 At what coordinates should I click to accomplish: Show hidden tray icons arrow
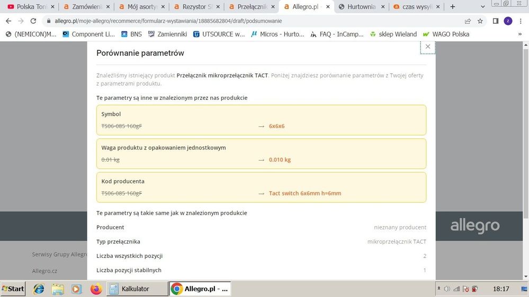pyautogui.click(x=439, y=289)
